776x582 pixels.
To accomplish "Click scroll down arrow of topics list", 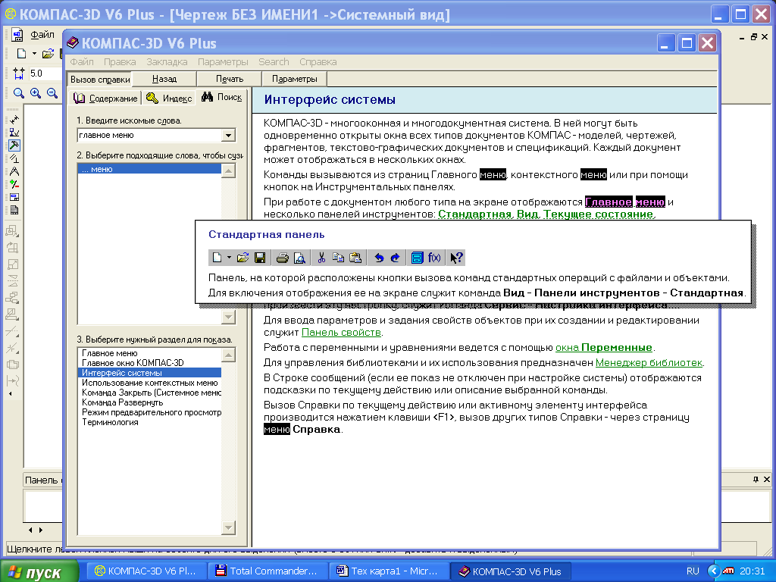I will point(228,527).
